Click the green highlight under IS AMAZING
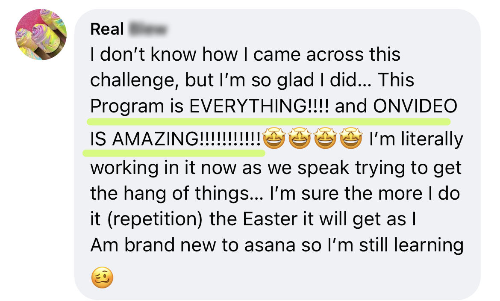This screenshot has height=301, width=500. [174, 153]
